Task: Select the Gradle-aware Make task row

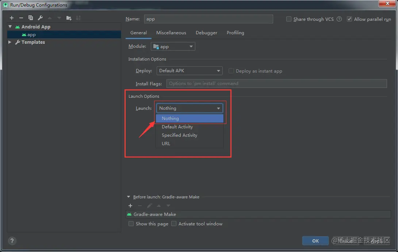Action: click(258, 214)
